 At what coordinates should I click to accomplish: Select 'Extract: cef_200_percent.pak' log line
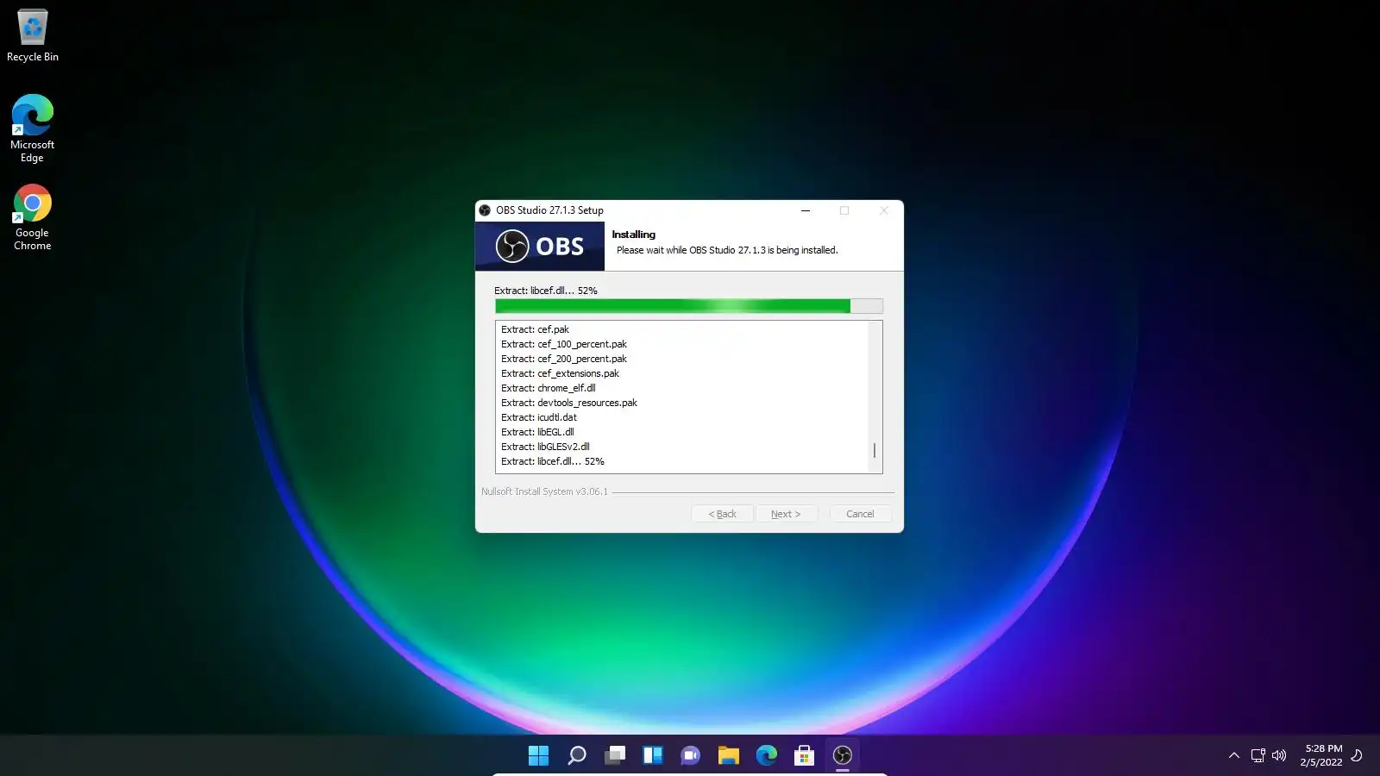564,359
